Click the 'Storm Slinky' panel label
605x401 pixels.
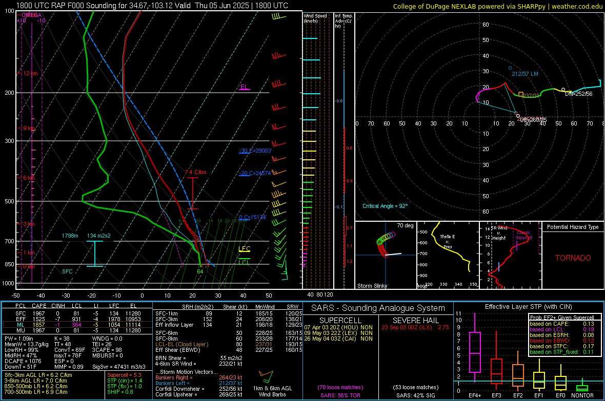coord(372,286)
